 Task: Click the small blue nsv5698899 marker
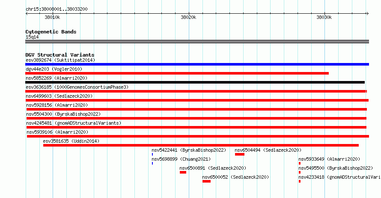click(152, 163)
